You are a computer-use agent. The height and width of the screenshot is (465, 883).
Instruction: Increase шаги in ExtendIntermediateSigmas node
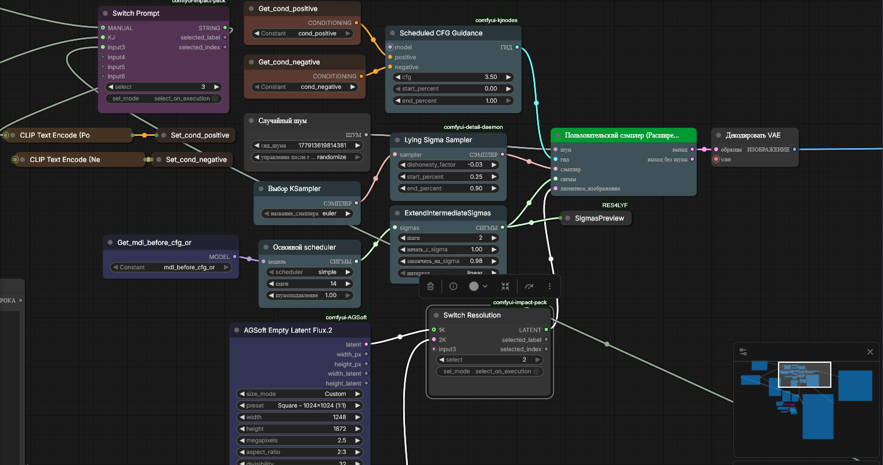pos(494,238)
